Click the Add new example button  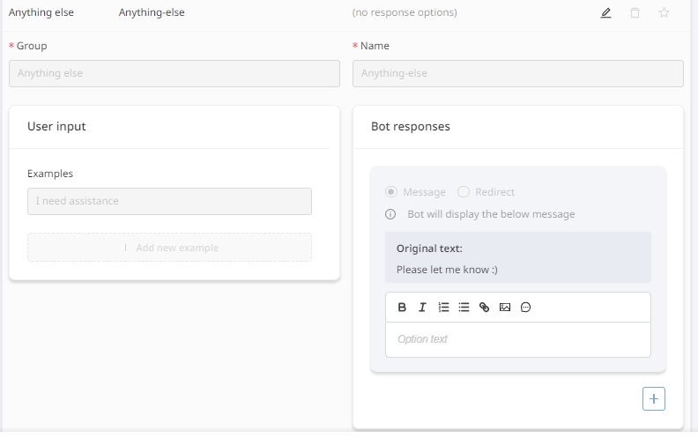point(169,248)
